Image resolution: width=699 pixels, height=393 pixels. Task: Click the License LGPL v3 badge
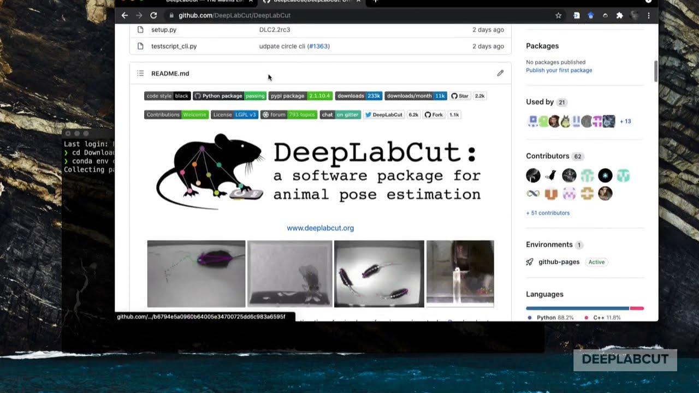[234, 115]
